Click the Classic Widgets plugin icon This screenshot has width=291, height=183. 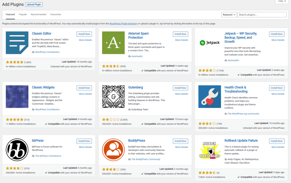click(17, 96)
